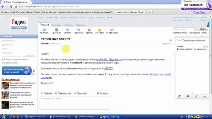This screenshot has height=119, width=212.
Task: Click С вложениями filter
Action: tap(10, 63)
